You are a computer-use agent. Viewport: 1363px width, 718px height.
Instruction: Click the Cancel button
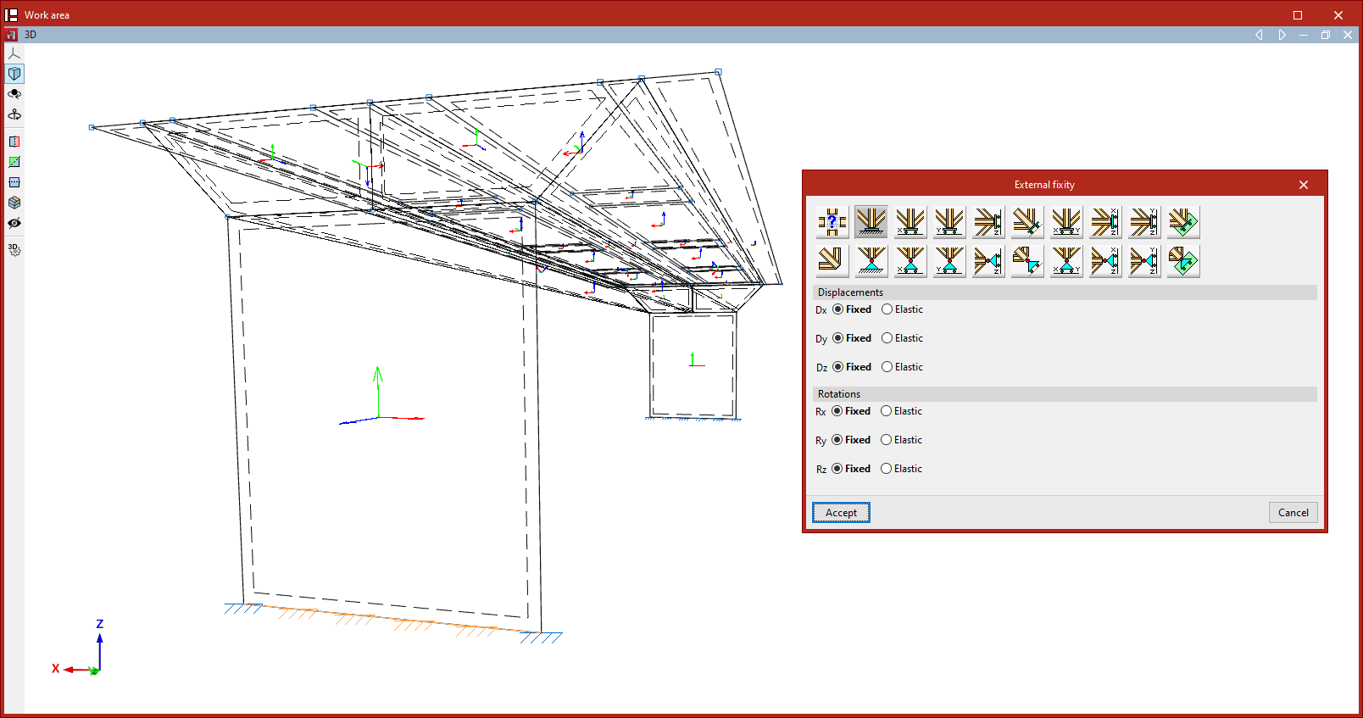pyautogui.click(x=1293, y=512)
